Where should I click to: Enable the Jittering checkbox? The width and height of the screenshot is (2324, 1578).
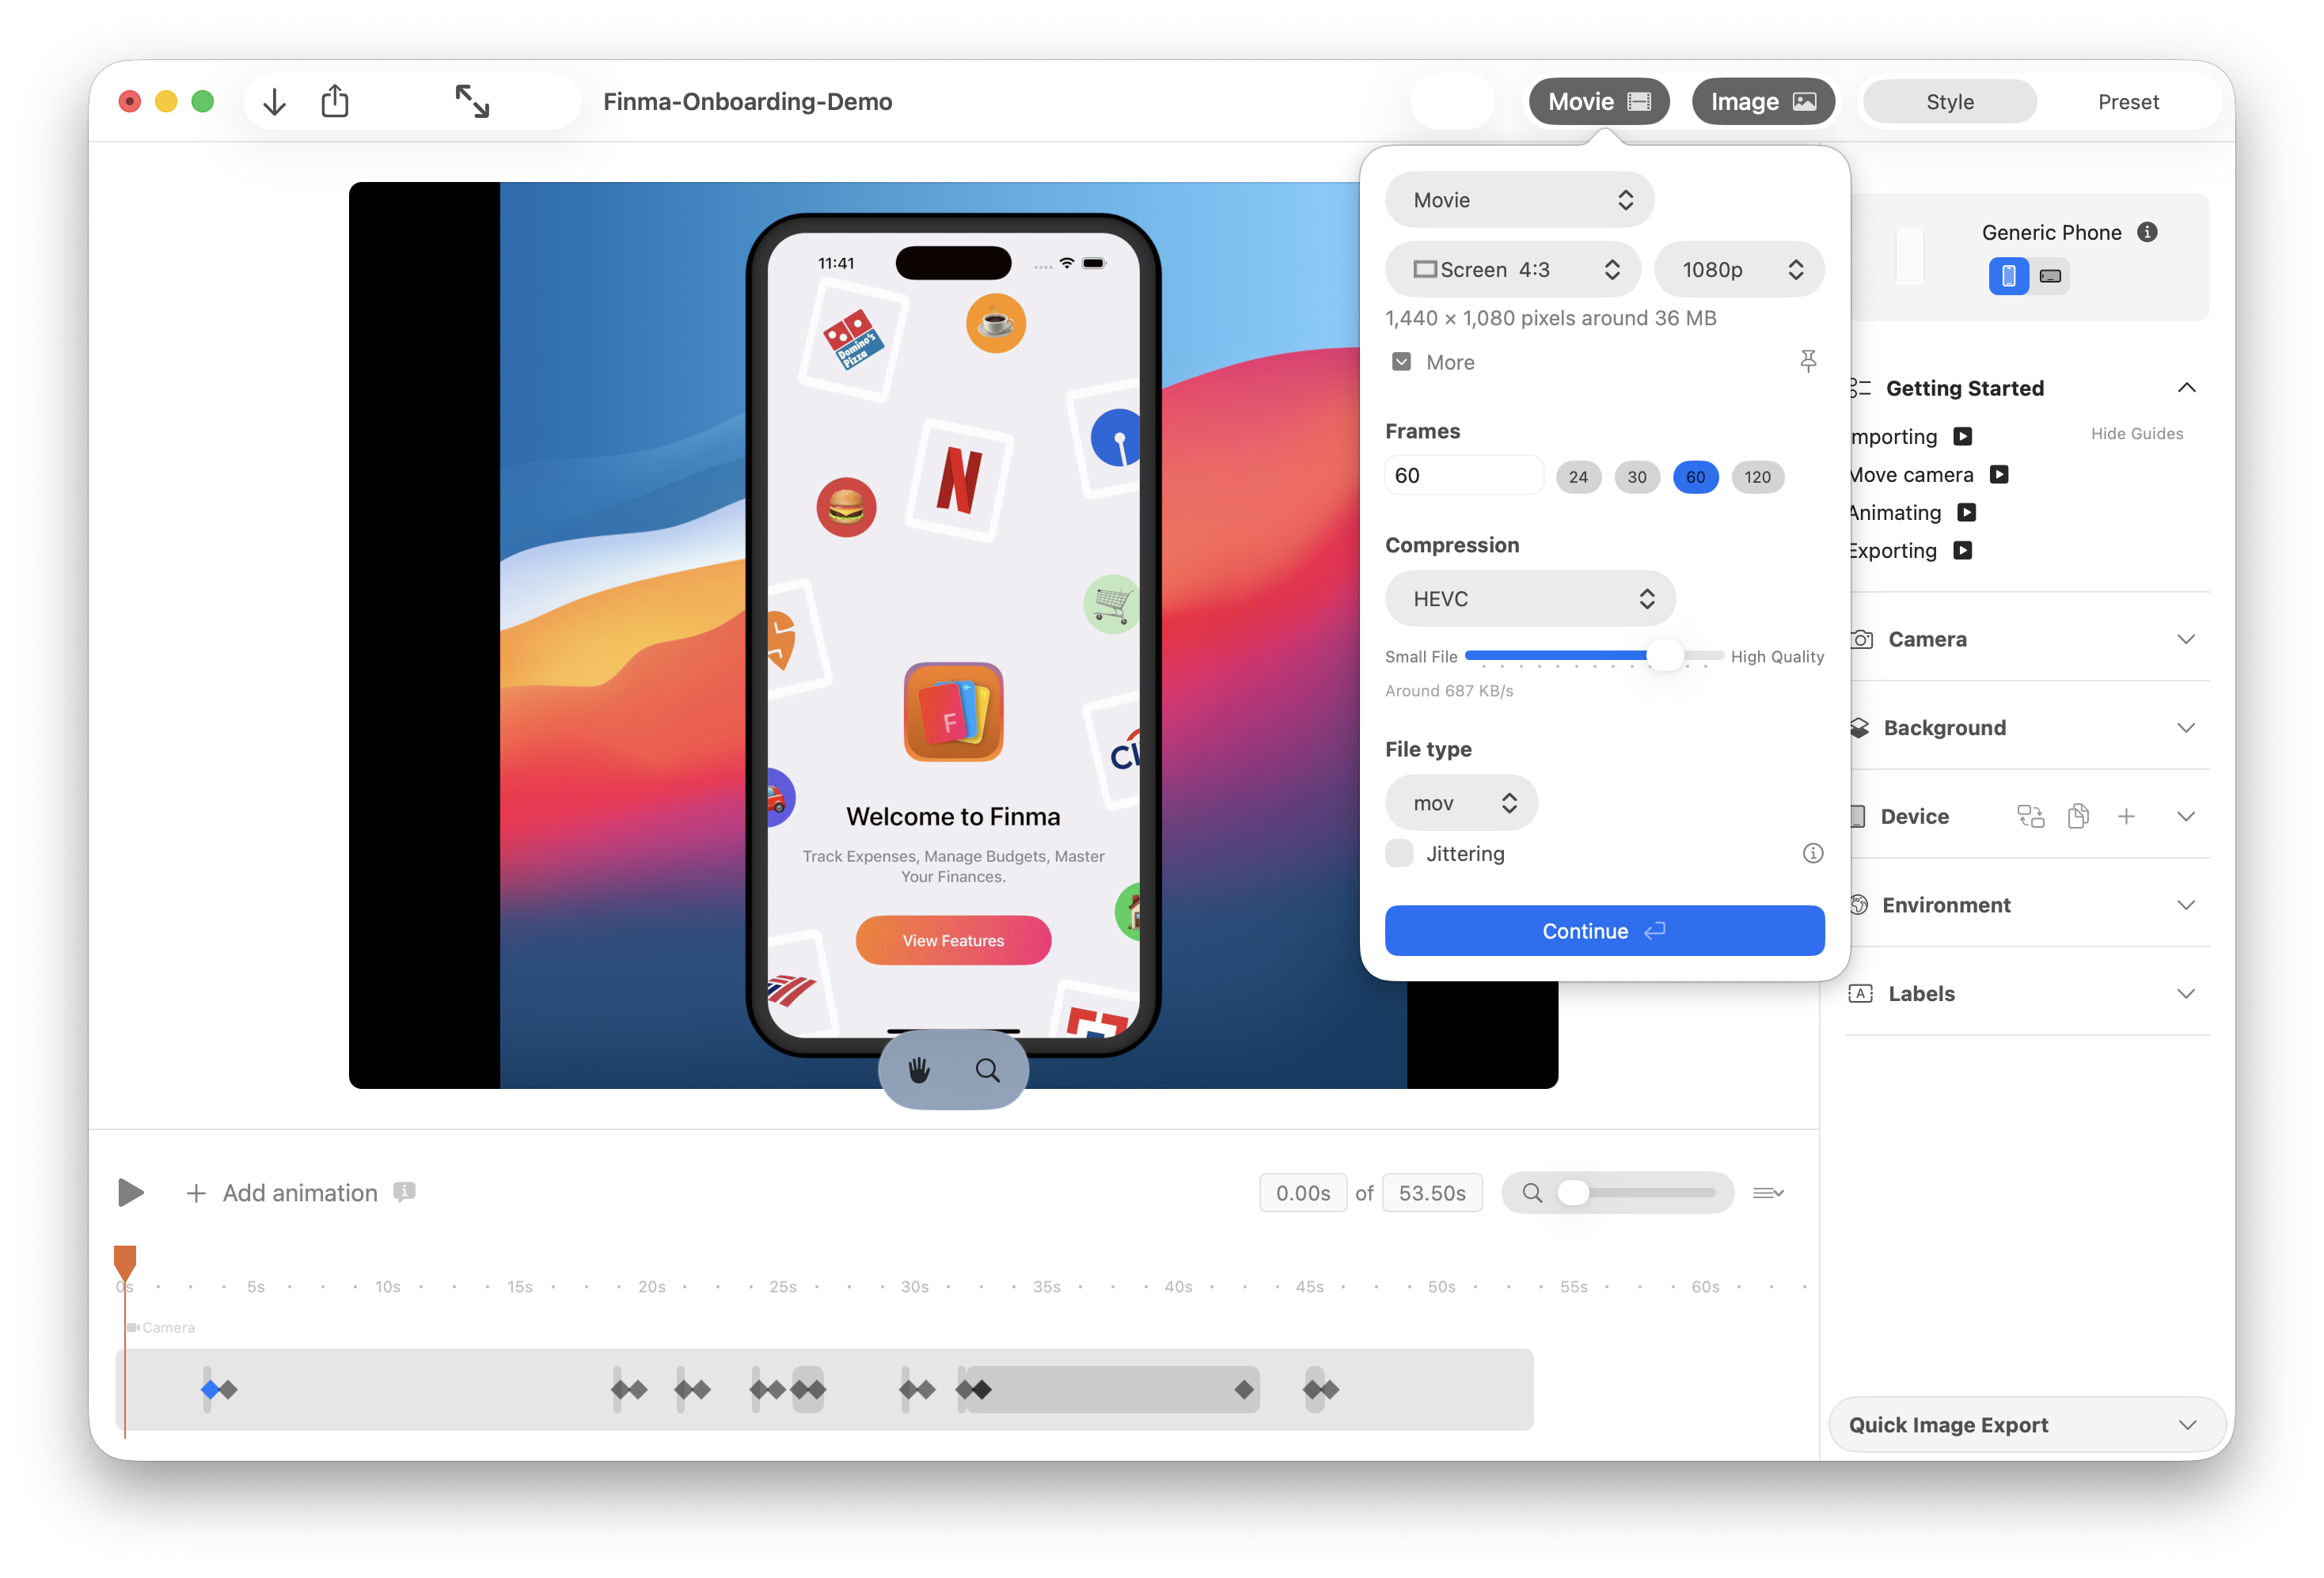click(x=1399, y=853)
